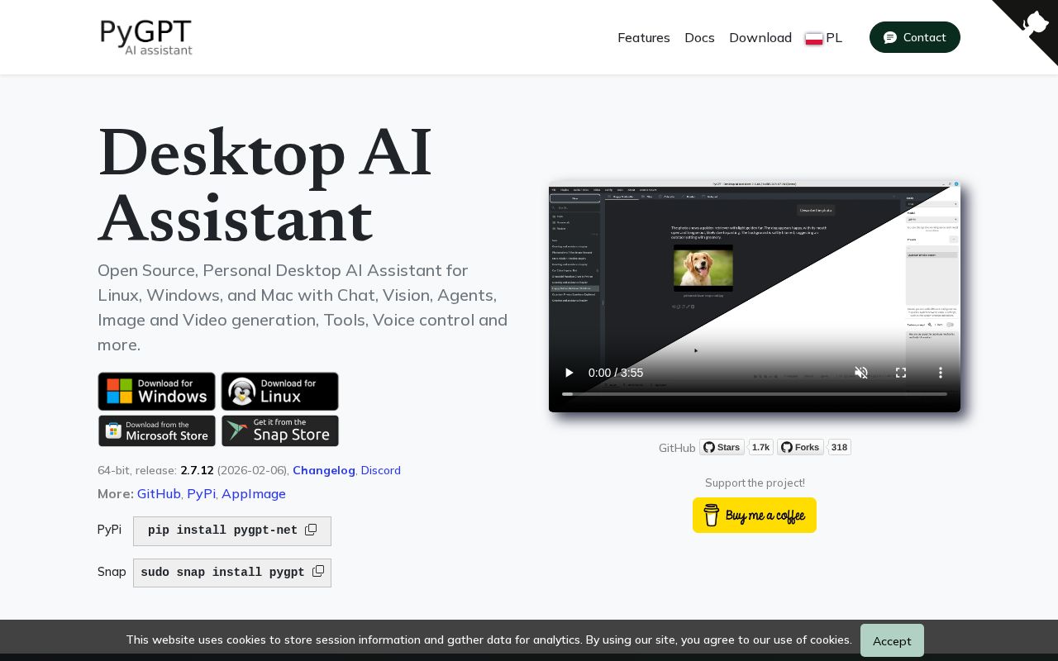Click the Buy me a coffee button
Viewport: 1058px width, 661px height.
(x=755, y=516)
